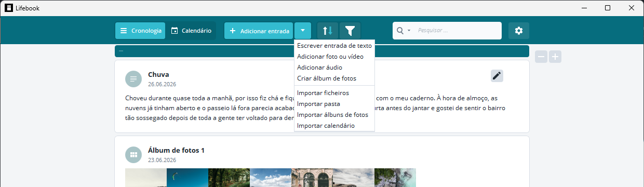
Task: Edit the Chuva entry with pencil icon
Action: [x=497, y=76]
